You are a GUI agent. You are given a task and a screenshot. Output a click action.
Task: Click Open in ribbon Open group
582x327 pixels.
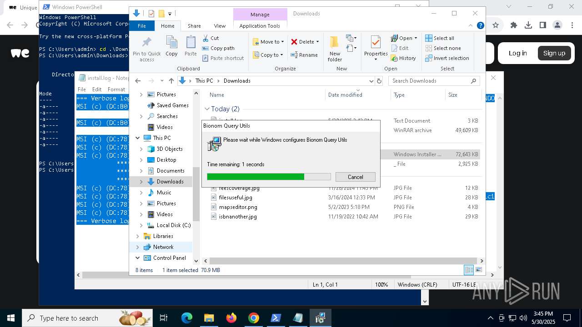404,38
